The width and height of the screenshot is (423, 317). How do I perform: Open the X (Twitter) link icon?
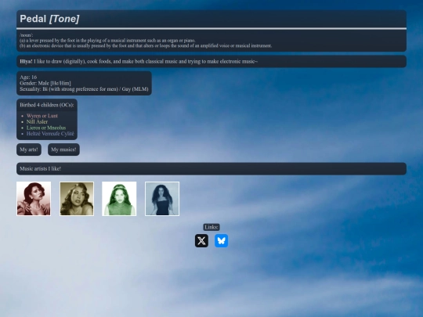coord(201,241)
